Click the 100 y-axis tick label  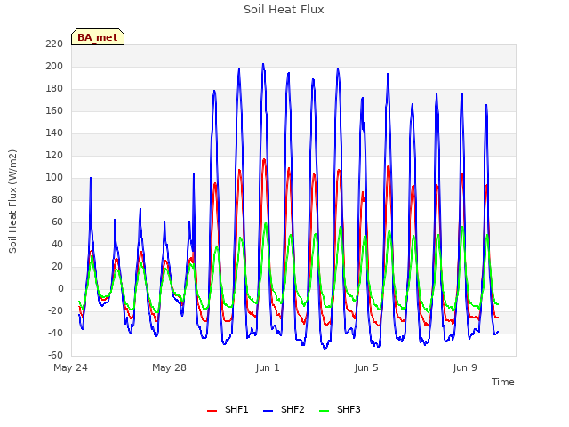[54, 178]
